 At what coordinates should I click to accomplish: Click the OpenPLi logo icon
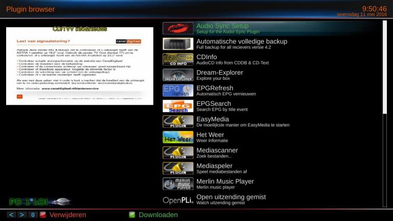pyautogui.click(x=178, y=200)
